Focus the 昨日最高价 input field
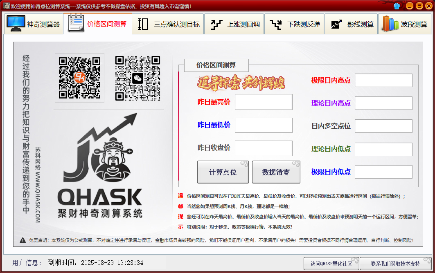Viewport: 435px width, 273px height. pos(264,102)
